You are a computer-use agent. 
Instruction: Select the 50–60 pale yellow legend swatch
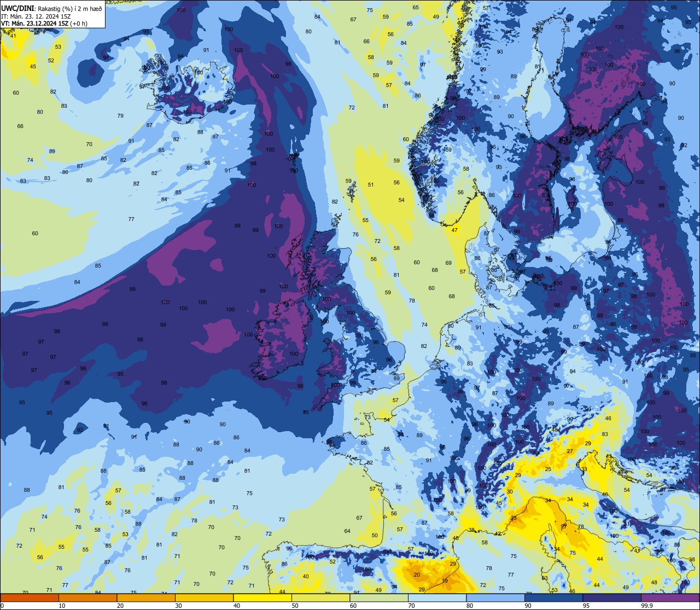[x=320, y=597]
